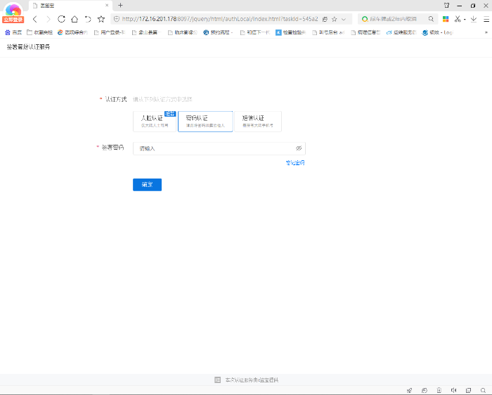Open the downloads arrow icon

point(474,19)
